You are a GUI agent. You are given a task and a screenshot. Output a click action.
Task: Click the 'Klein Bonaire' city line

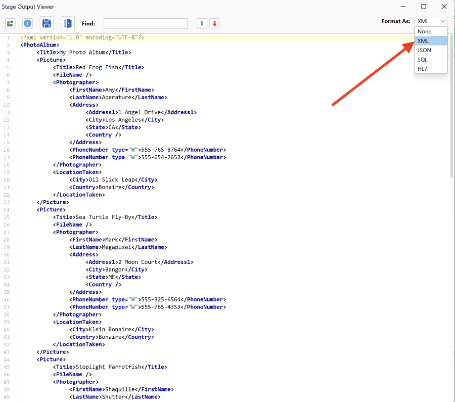(112, 329)
